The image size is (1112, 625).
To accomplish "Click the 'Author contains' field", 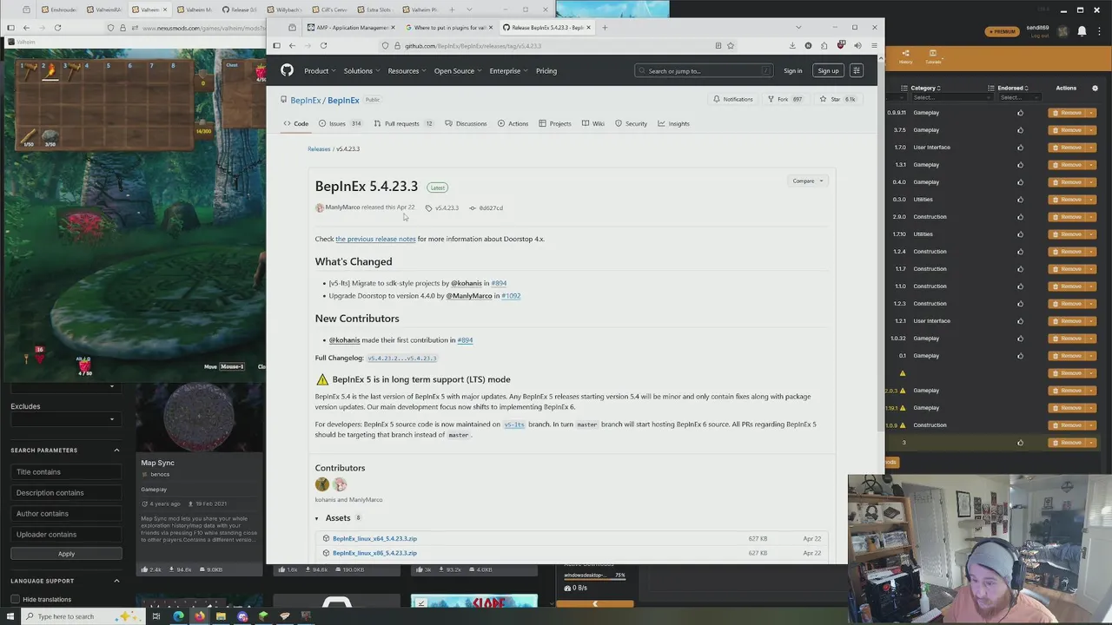I will point(66,513).
